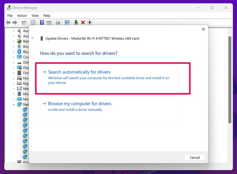Click the back arrow in Update Drivers dialog

[x=33, y=38]
